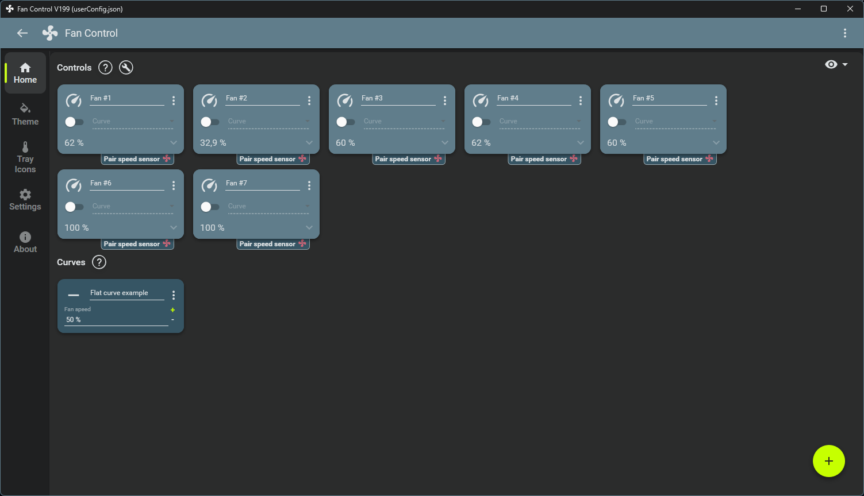Screen dimensions: 864x496
Task: Open help icon next to Controls heading
Action: [x=105, y=68]
